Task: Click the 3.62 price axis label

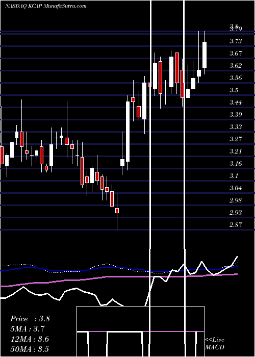Action: 236,66
